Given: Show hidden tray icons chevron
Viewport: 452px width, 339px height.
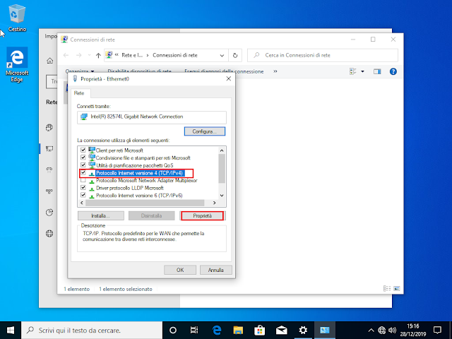Looking at the screenshot, I should tap(371, 330).
